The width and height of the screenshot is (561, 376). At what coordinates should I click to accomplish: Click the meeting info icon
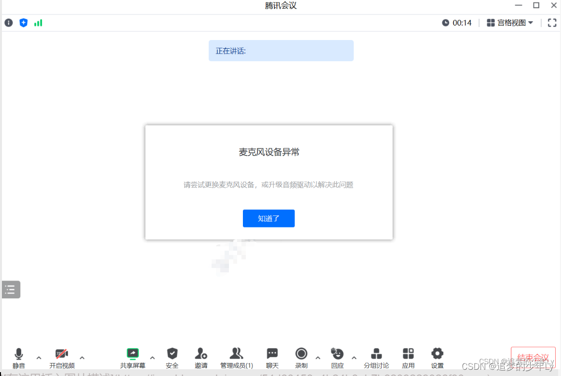[x=9, y=23]
